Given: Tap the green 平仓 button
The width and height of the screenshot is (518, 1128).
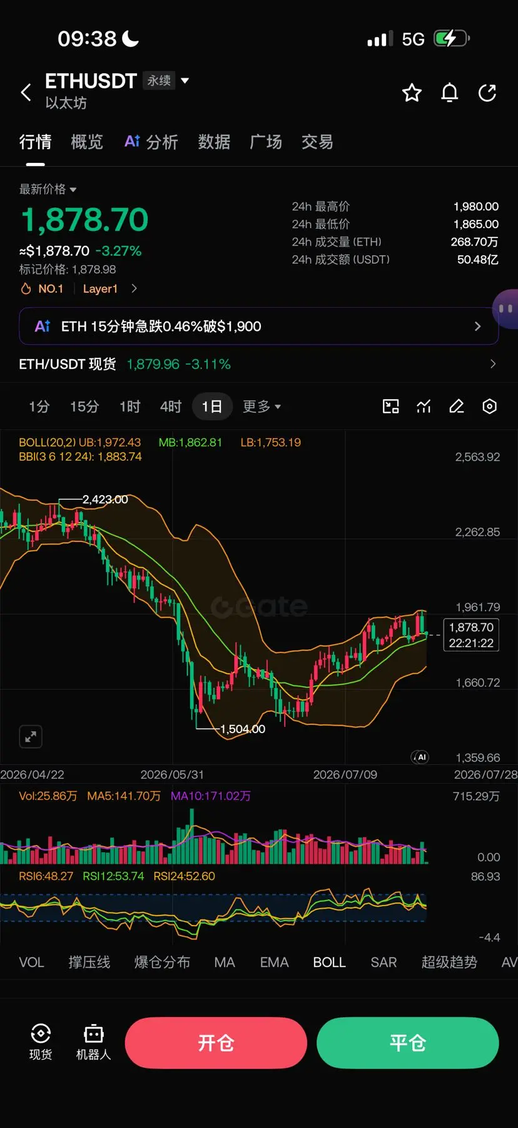Looking at the screenshot, I should point(408,1043).
